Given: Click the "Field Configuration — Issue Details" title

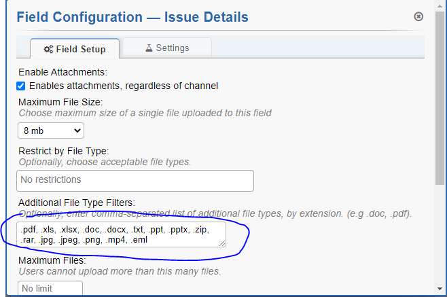Looking at the screenshot, I should pos(132,17).
